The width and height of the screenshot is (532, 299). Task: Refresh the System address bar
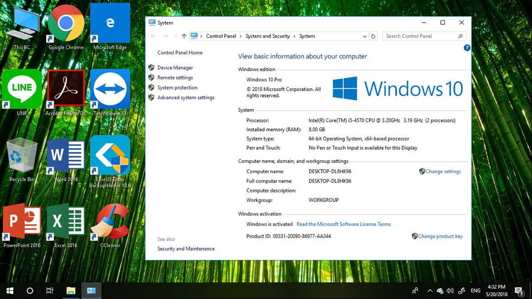(x=373, y=36)
